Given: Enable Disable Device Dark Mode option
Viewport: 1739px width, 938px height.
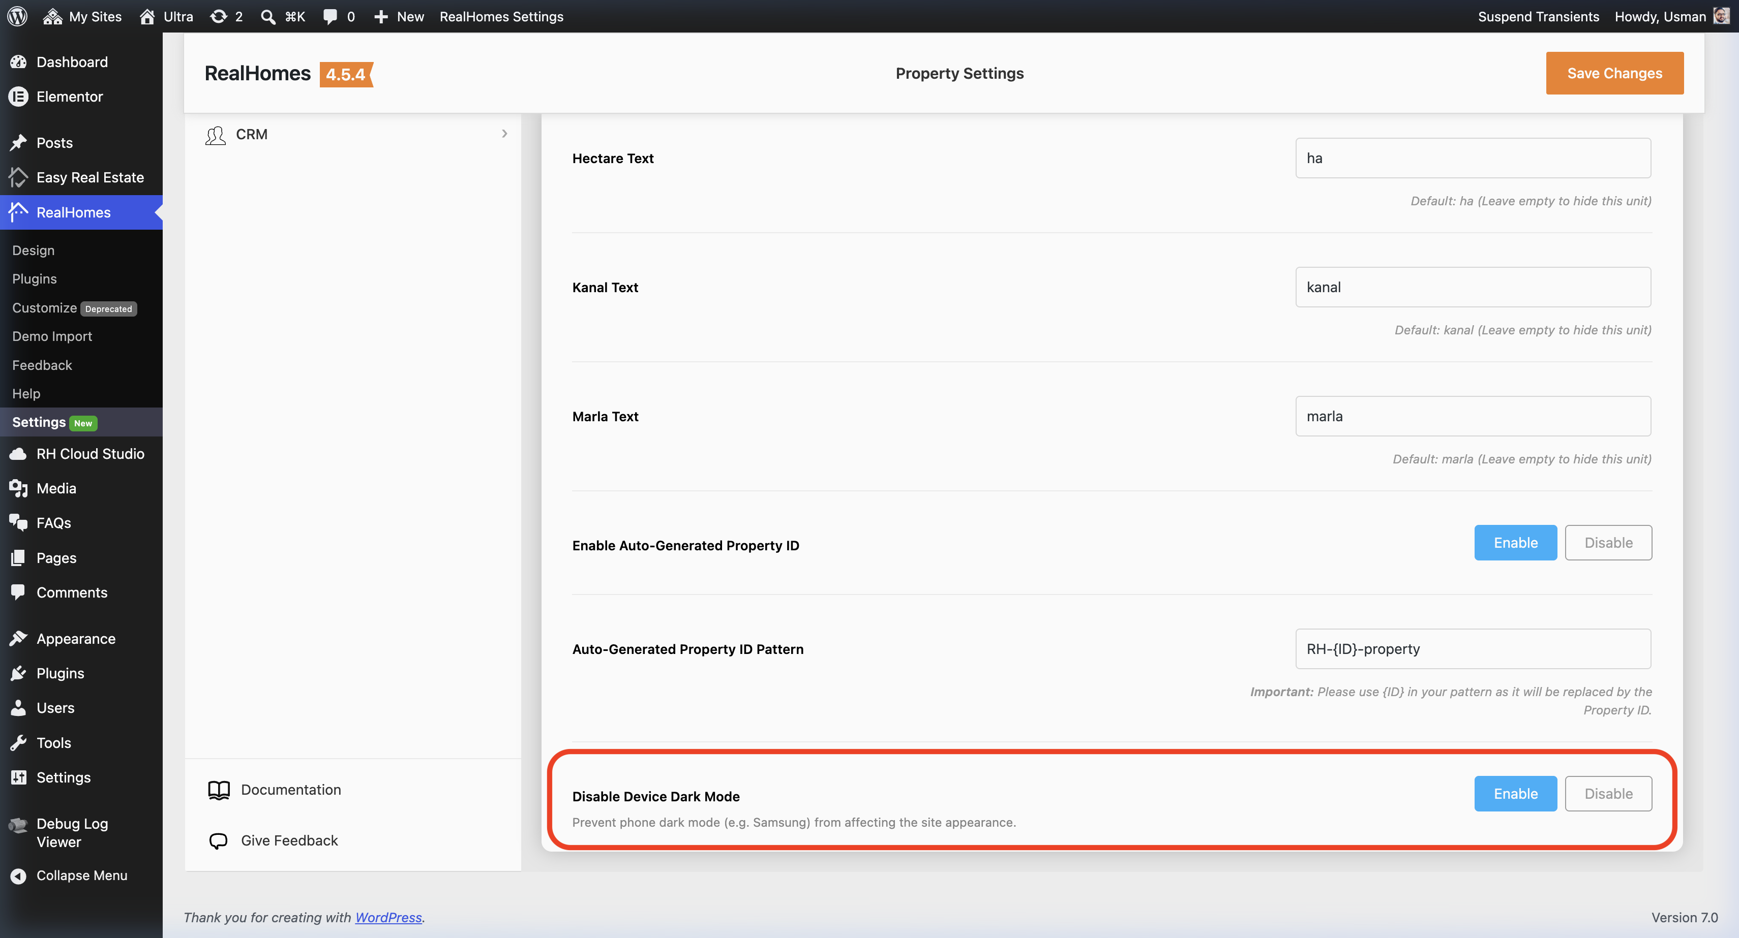Looking at the screenshot, I should (1516, 794).
